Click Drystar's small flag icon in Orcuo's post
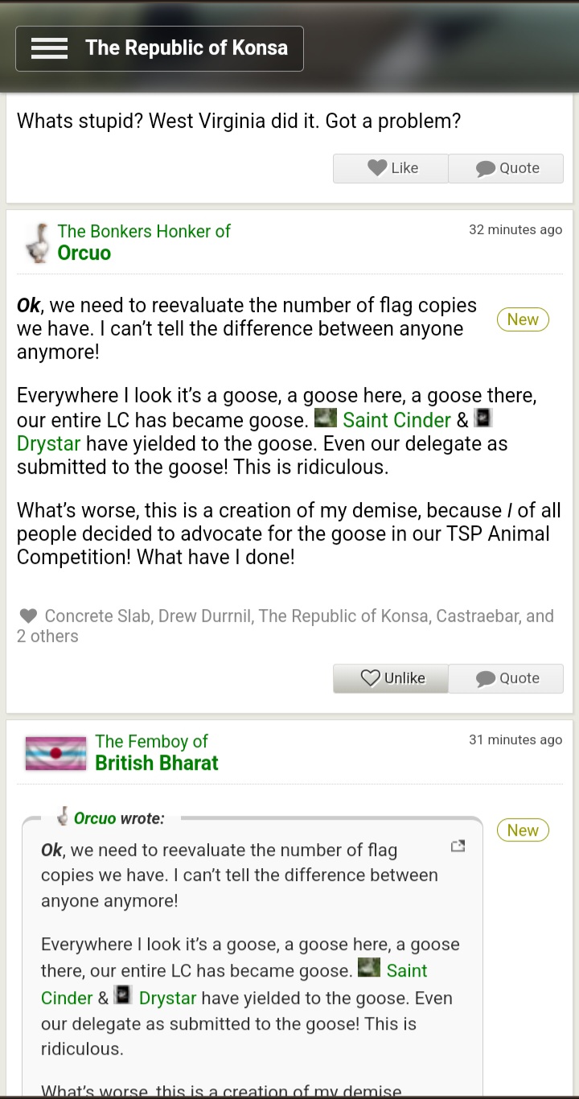Screen dimensions: 579x1099 coord(482,418)
